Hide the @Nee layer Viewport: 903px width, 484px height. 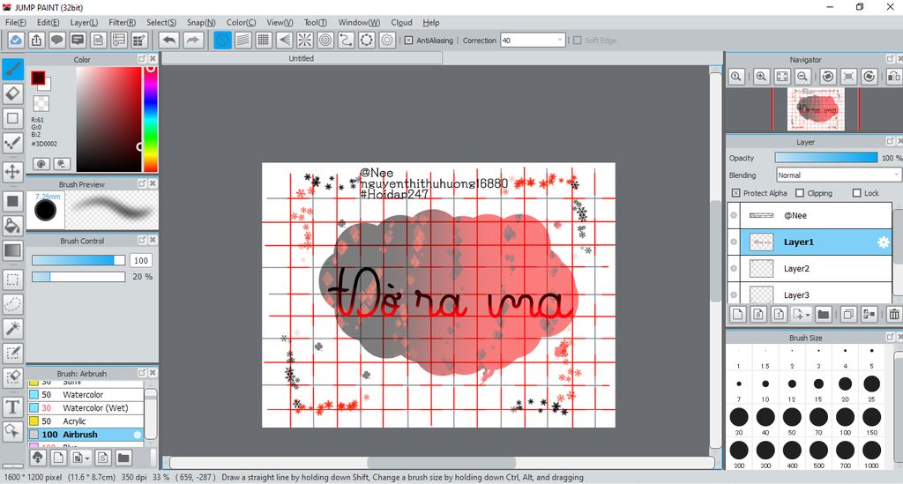pos(734,215)
